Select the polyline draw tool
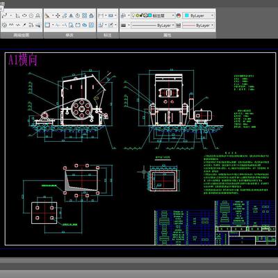 [5, 15]
